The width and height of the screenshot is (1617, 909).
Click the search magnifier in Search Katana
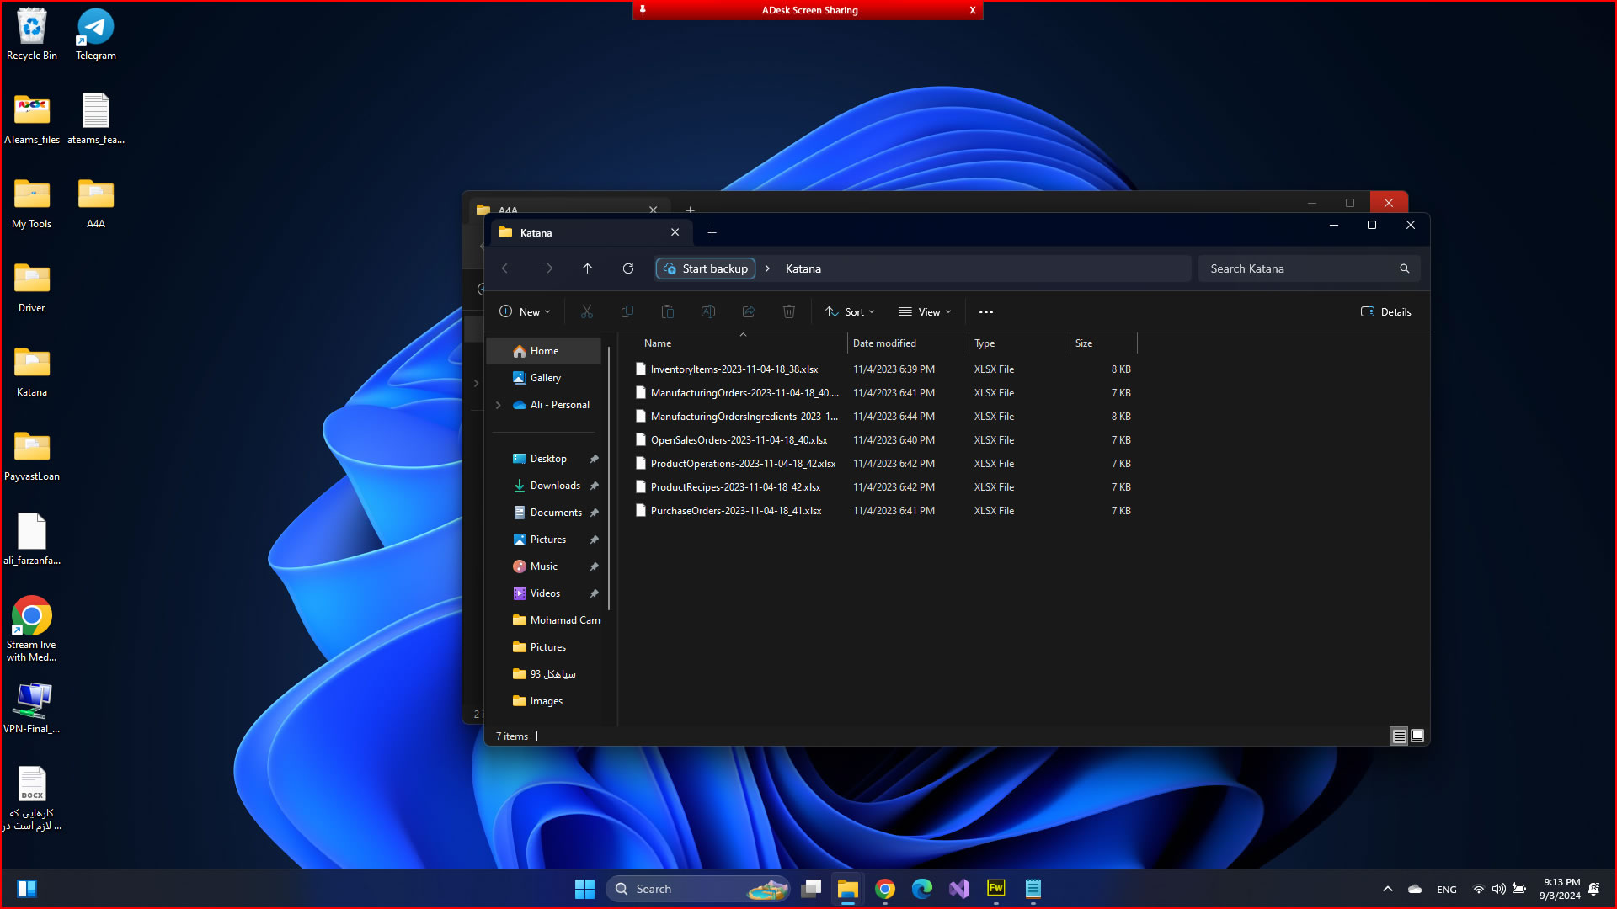(1404, 268)
